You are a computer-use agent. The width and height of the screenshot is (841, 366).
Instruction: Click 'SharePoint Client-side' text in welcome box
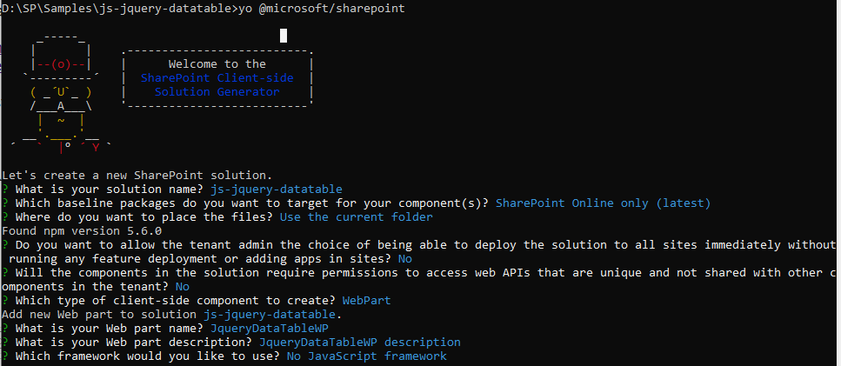[217, 77]
